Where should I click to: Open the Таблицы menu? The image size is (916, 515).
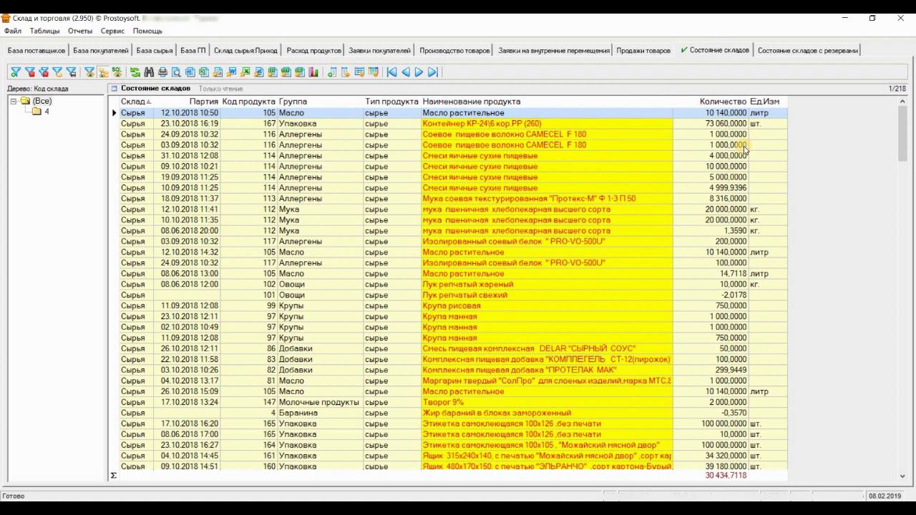[44, 31]
